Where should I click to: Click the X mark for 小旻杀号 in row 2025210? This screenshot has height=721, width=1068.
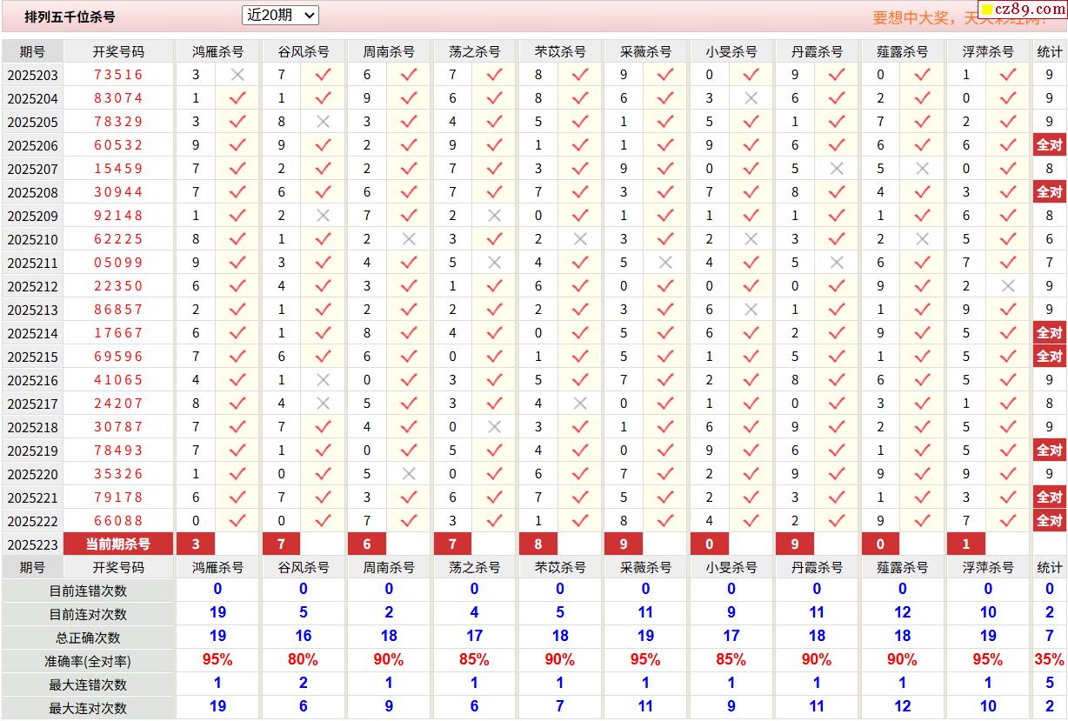tap(751, 239)
